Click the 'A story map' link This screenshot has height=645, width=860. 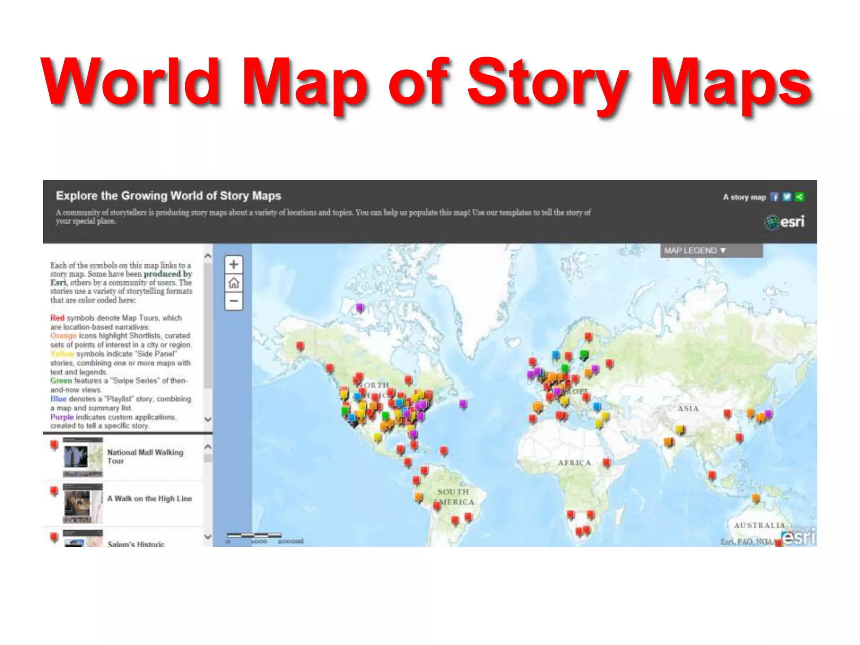click(x=745, y=197)
